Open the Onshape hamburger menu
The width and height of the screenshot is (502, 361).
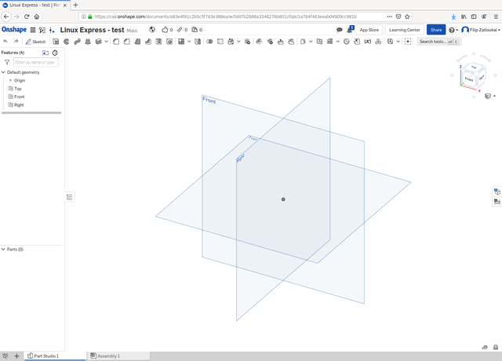coord(32,30)
